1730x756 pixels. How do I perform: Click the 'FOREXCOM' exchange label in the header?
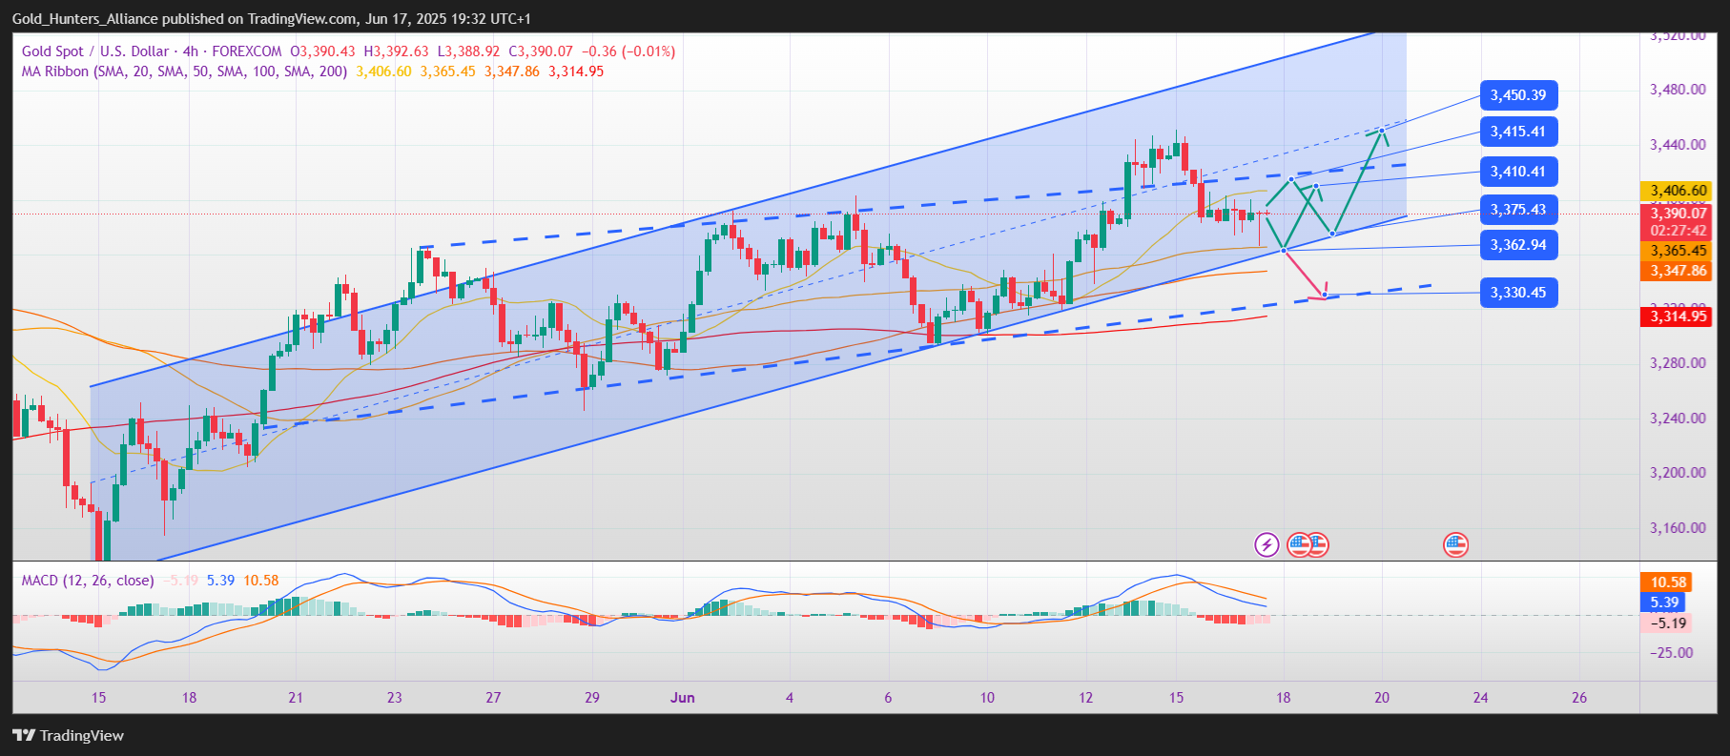pos(247,51)
